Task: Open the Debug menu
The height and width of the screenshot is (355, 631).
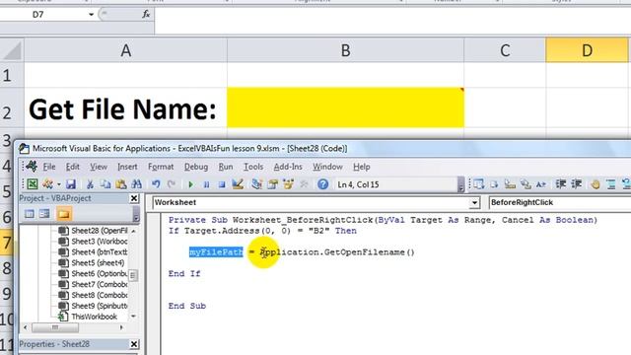Action: pos(196,167)
